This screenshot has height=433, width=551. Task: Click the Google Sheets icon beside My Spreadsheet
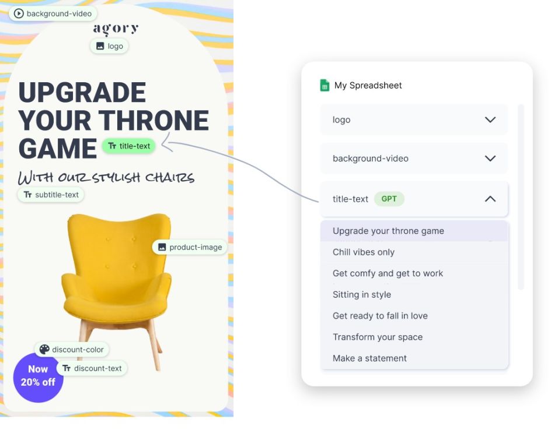point(325,86)
